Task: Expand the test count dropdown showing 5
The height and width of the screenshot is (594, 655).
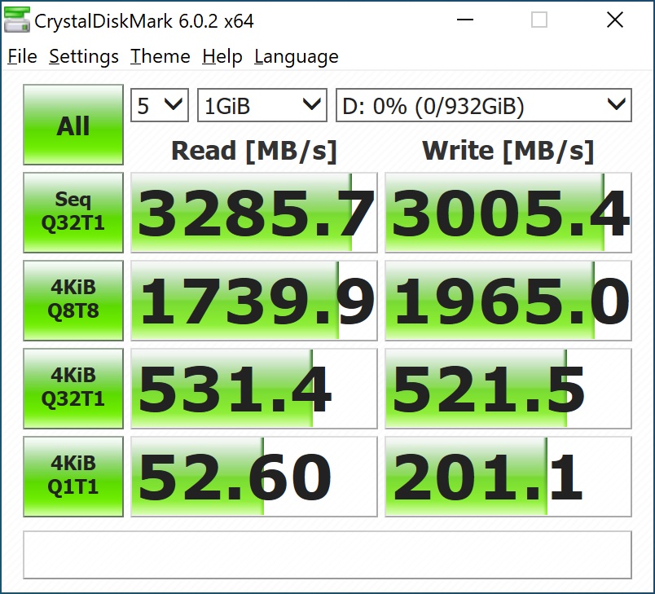Action: 160,105
